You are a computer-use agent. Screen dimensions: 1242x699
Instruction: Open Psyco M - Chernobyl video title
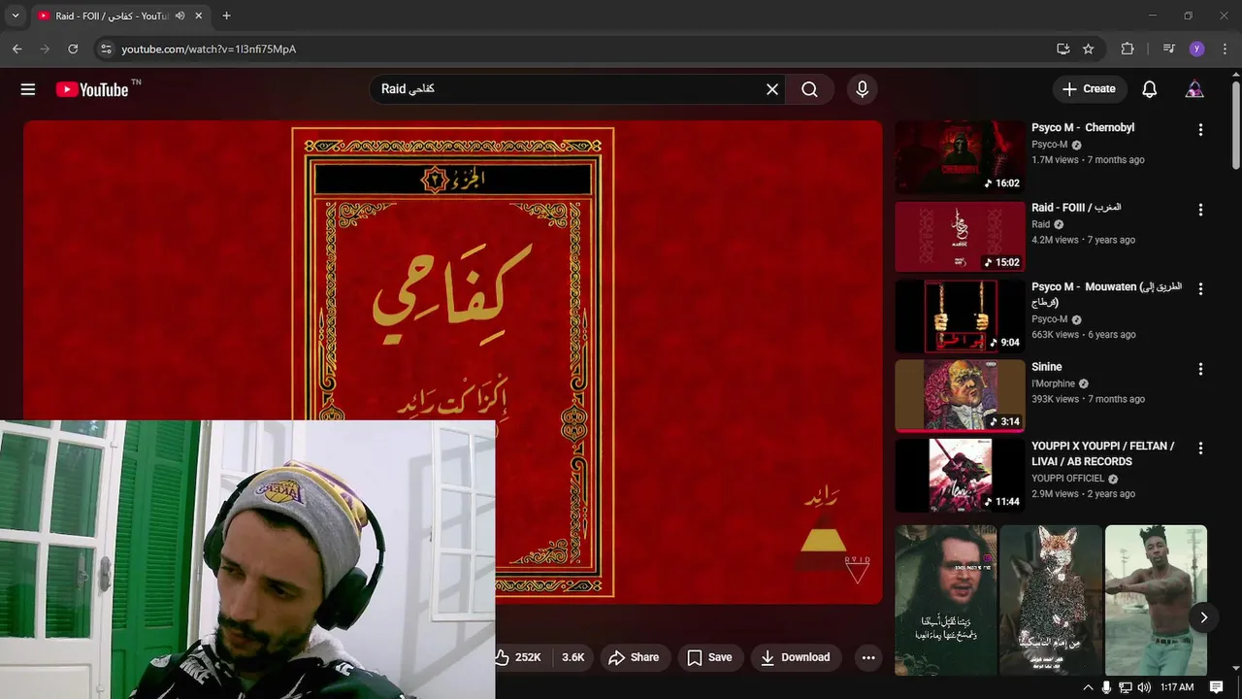1083,128
